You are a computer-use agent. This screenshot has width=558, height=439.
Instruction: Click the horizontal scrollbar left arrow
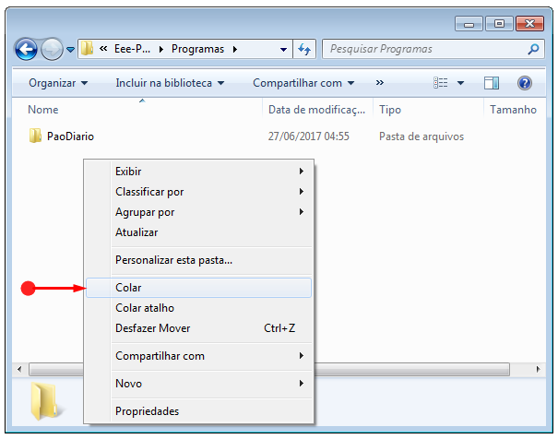tap(19, 369)
